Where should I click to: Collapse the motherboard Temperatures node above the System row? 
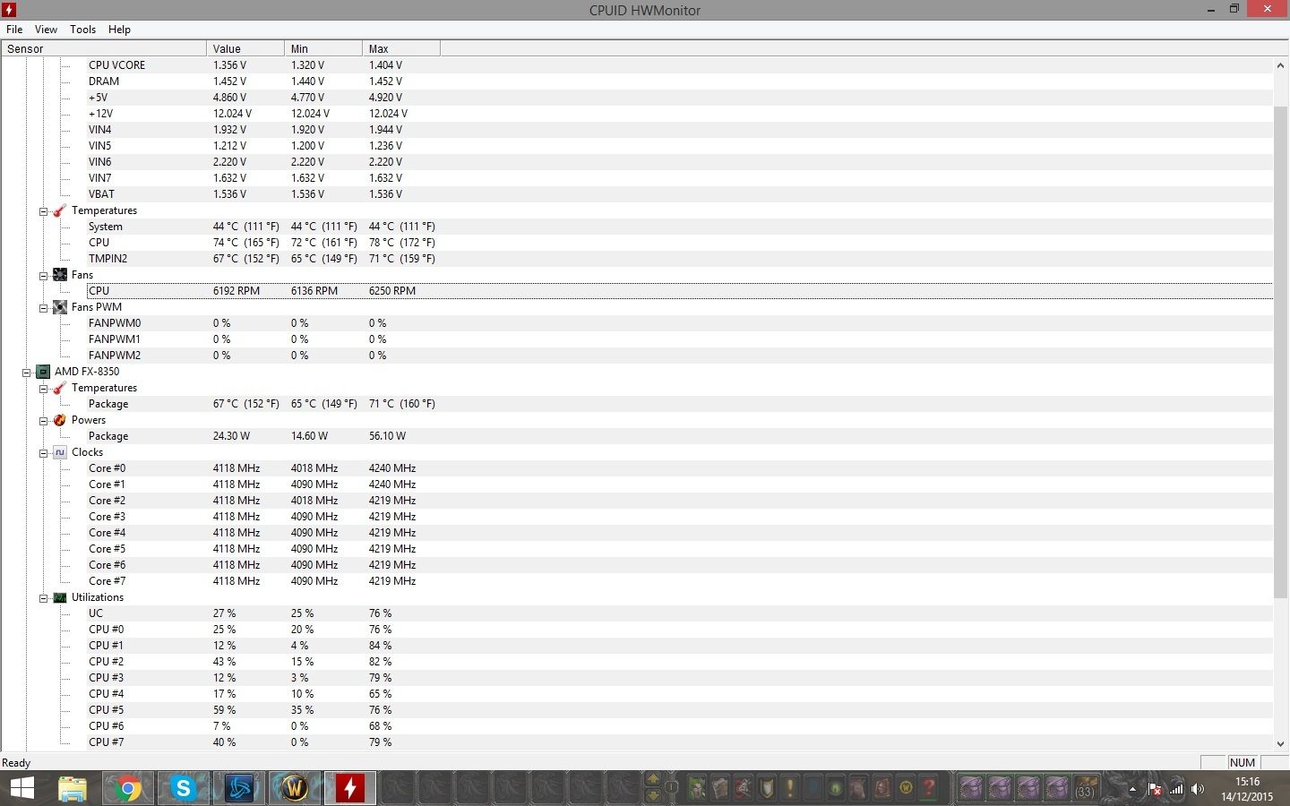click(x=43, y=211)
